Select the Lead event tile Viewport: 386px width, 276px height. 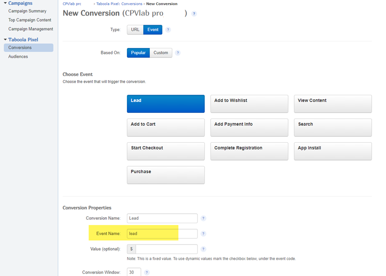165,104
